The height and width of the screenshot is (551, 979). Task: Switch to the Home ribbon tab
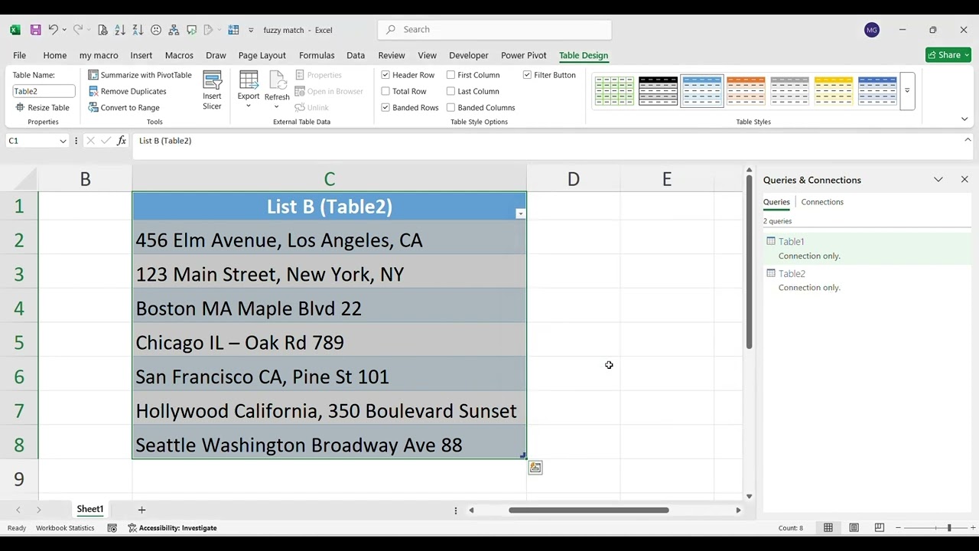point(54,55)
